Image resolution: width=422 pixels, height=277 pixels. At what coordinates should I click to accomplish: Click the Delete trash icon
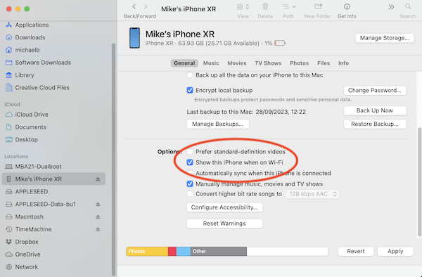[265, 7]
